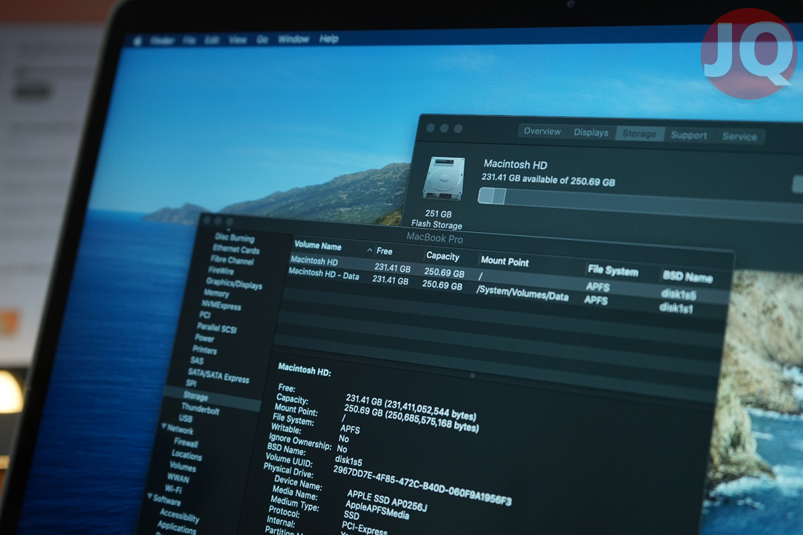The image size is (803, 535).
Task: Open the View menu
Action: (x=238, y=40)
